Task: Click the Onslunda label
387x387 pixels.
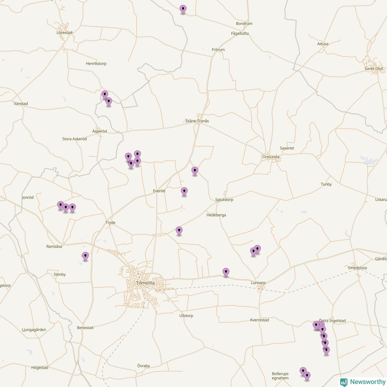Action: pyautogui.click(x=271, y=157)
